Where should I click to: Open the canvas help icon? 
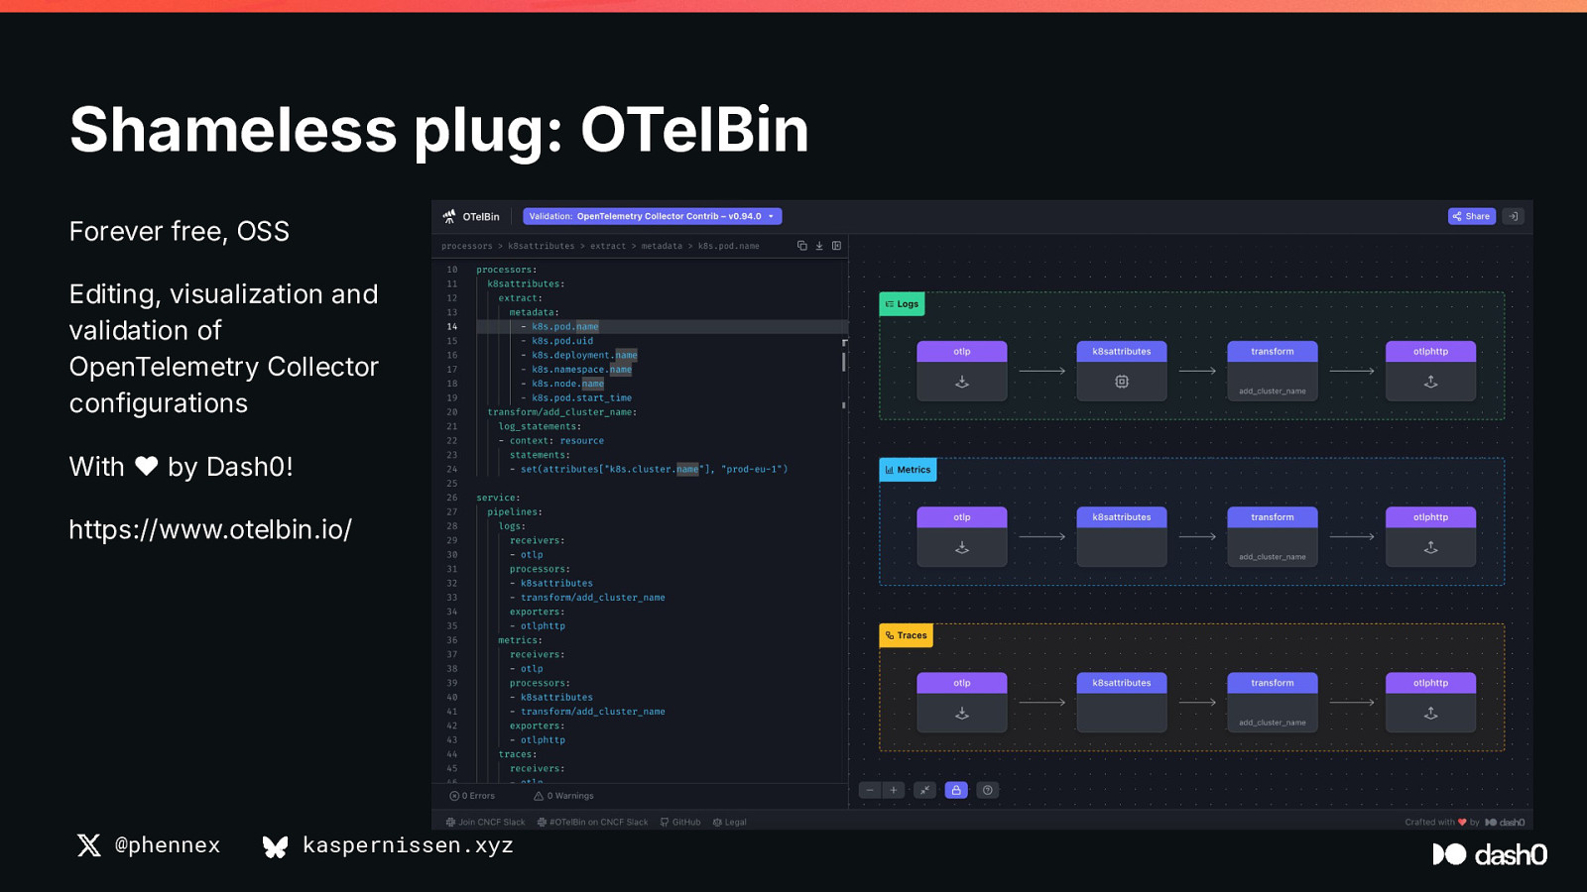point(987,790)
